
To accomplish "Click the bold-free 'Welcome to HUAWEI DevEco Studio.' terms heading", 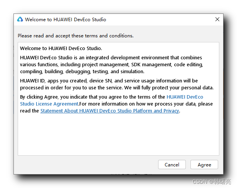I will click(x=61, y=49).
